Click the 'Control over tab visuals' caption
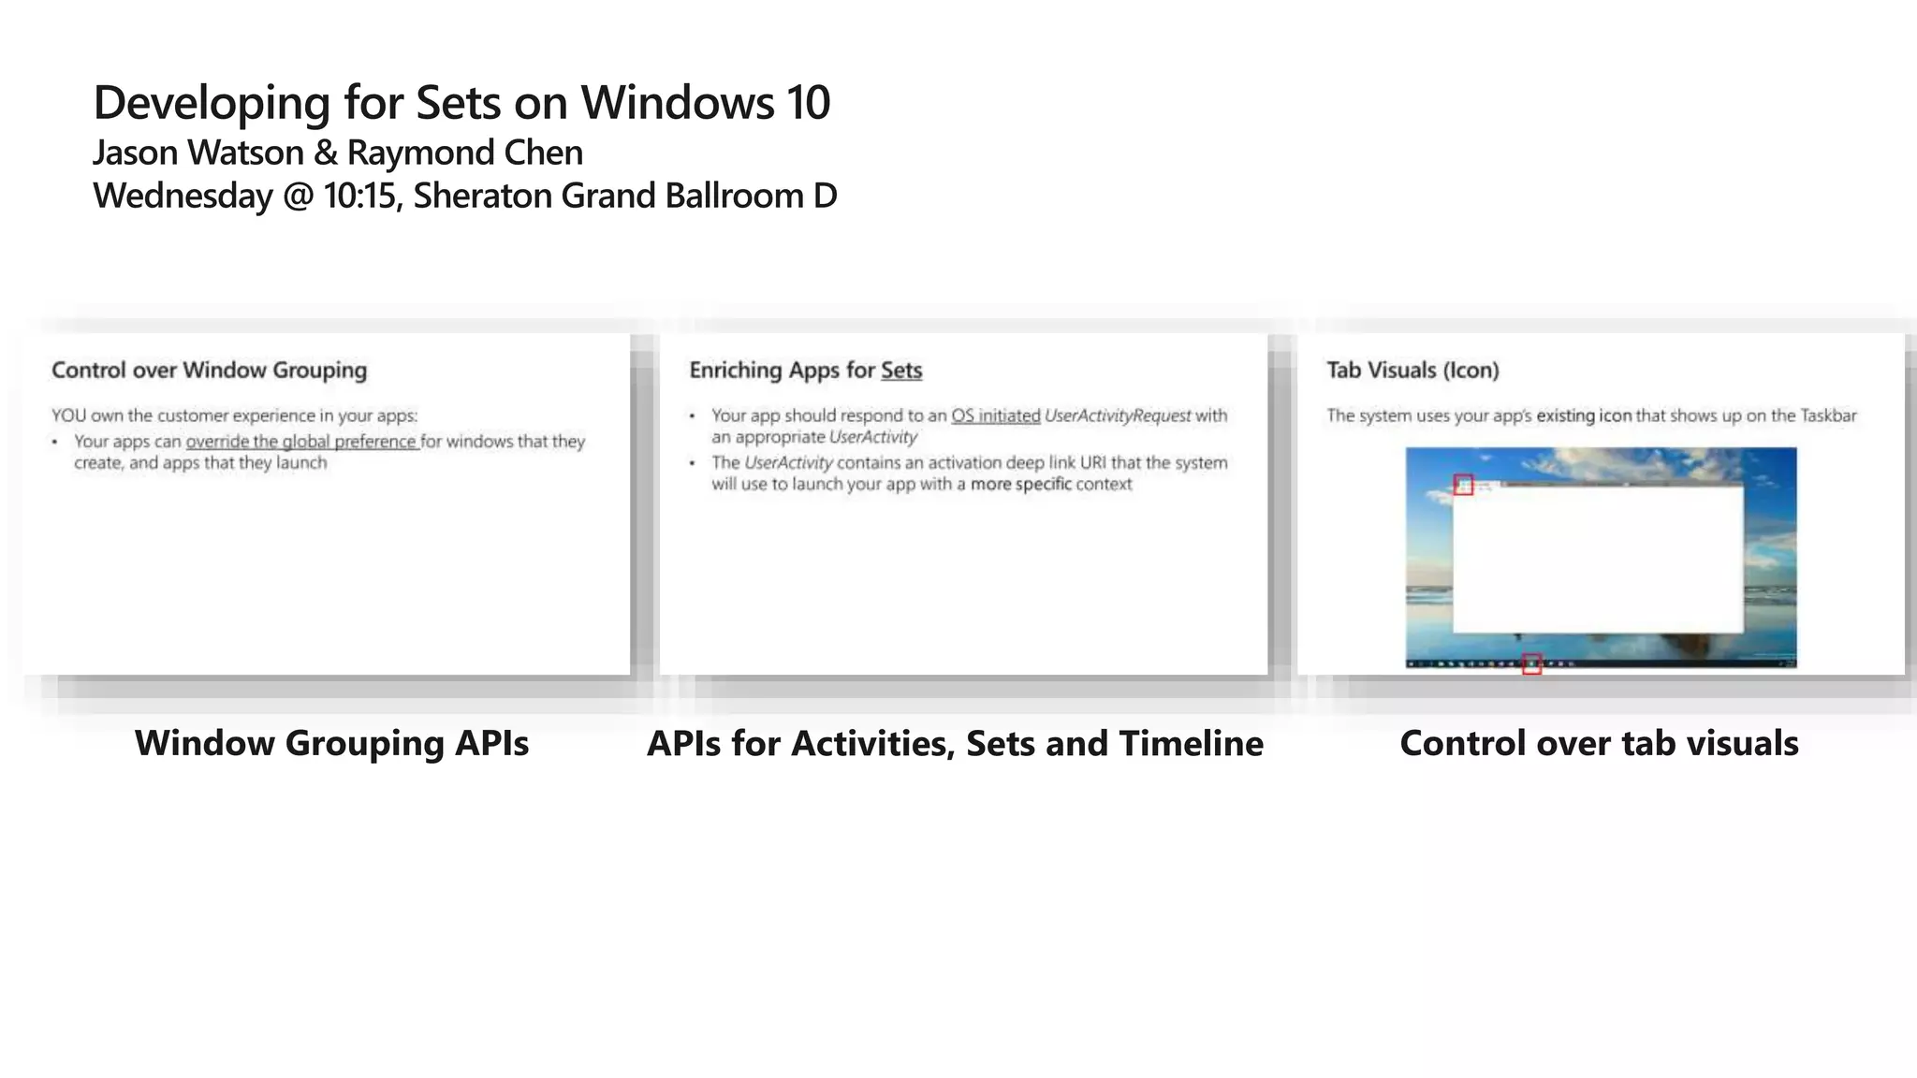The image size is (1917, 1078). pos(1599,743)
